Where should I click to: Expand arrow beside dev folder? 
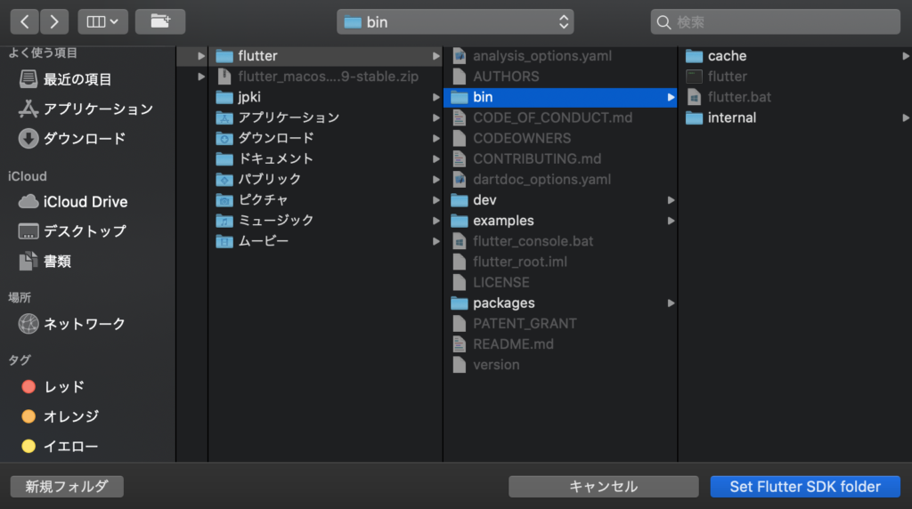click(671, 200)
